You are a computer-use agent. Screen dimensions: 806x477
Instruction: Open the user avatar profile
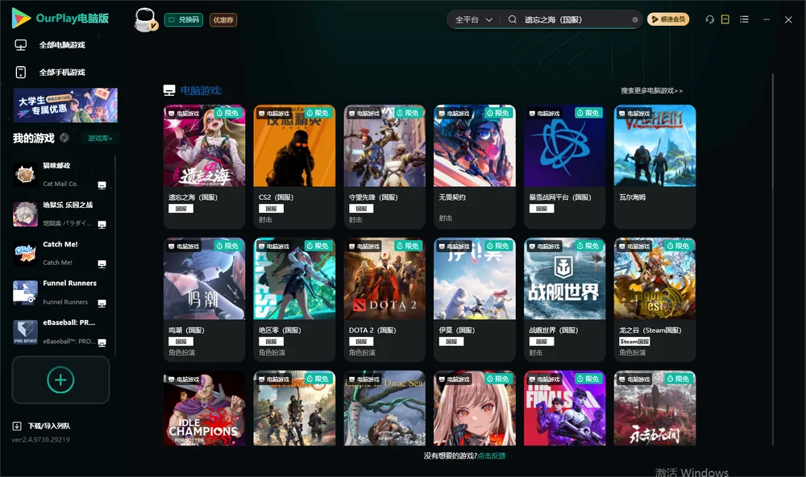click(x=145, y=19)
